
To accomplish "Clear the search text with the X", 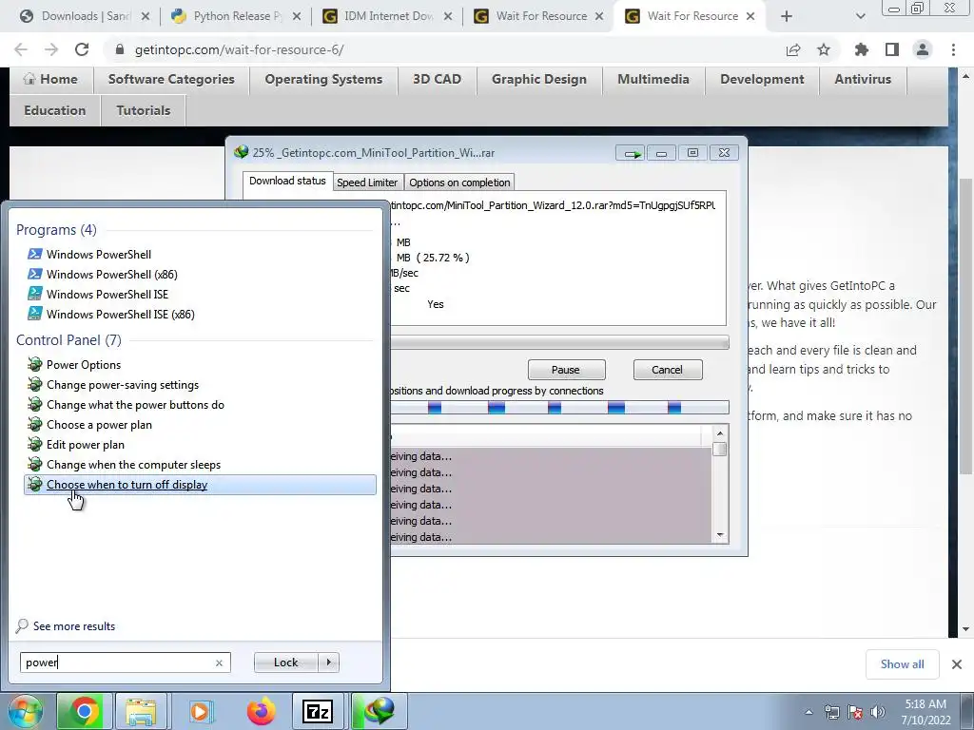I will point(220,663).
